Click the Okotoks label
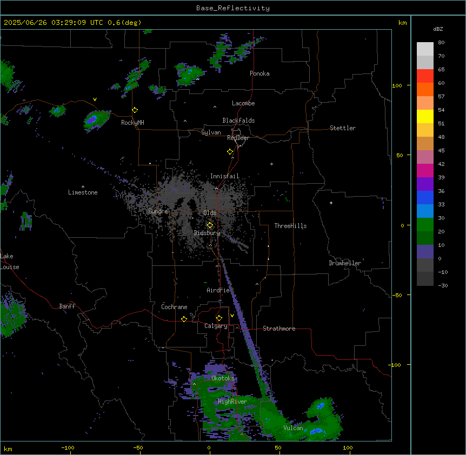 point(223,378)
